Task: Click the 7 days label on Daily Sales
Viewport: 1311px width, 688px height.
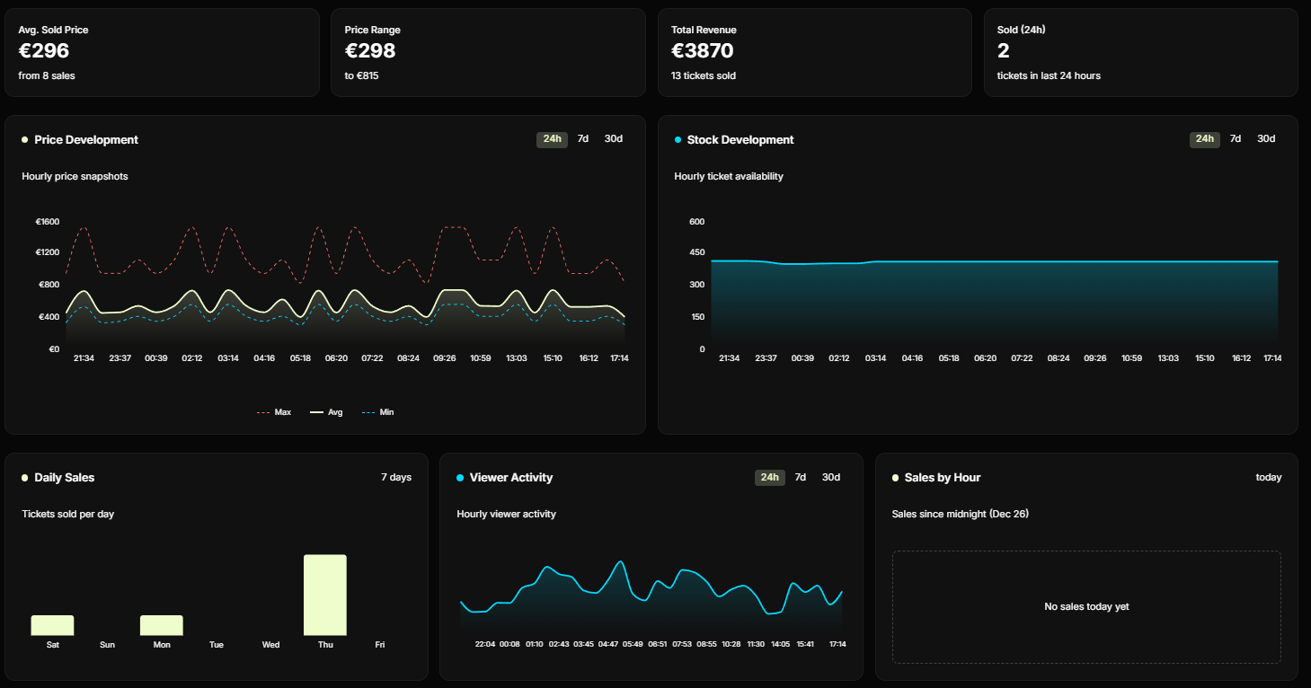Action: [x=398, y=477]
